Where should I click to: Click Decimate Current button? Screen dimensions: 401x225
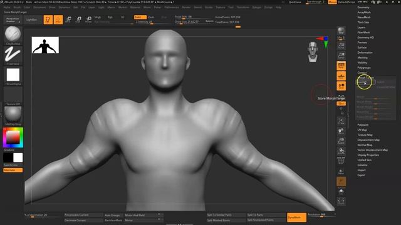(x=83, y=220)
